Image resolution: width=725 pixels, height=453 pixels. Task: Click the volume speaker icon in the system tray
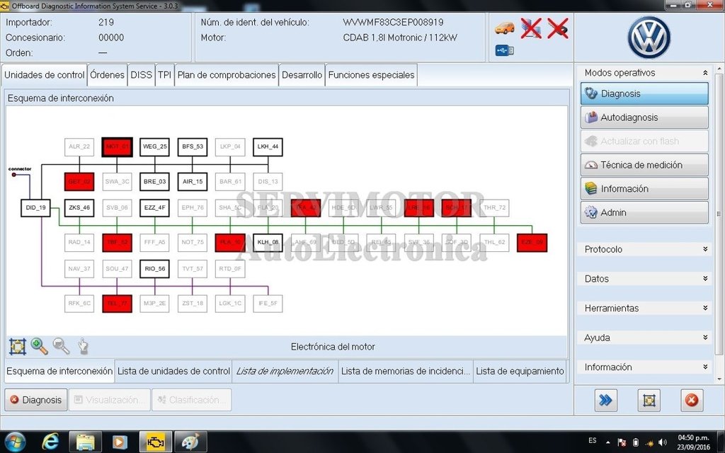(x=662, y=442)
